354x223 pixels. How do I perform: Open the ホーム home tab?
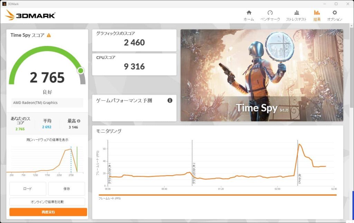(x=249, y=16)
